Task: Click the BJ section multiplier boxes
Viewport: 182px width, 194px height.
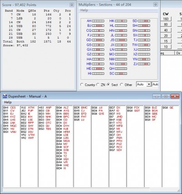Action: [x=98, y=26]
